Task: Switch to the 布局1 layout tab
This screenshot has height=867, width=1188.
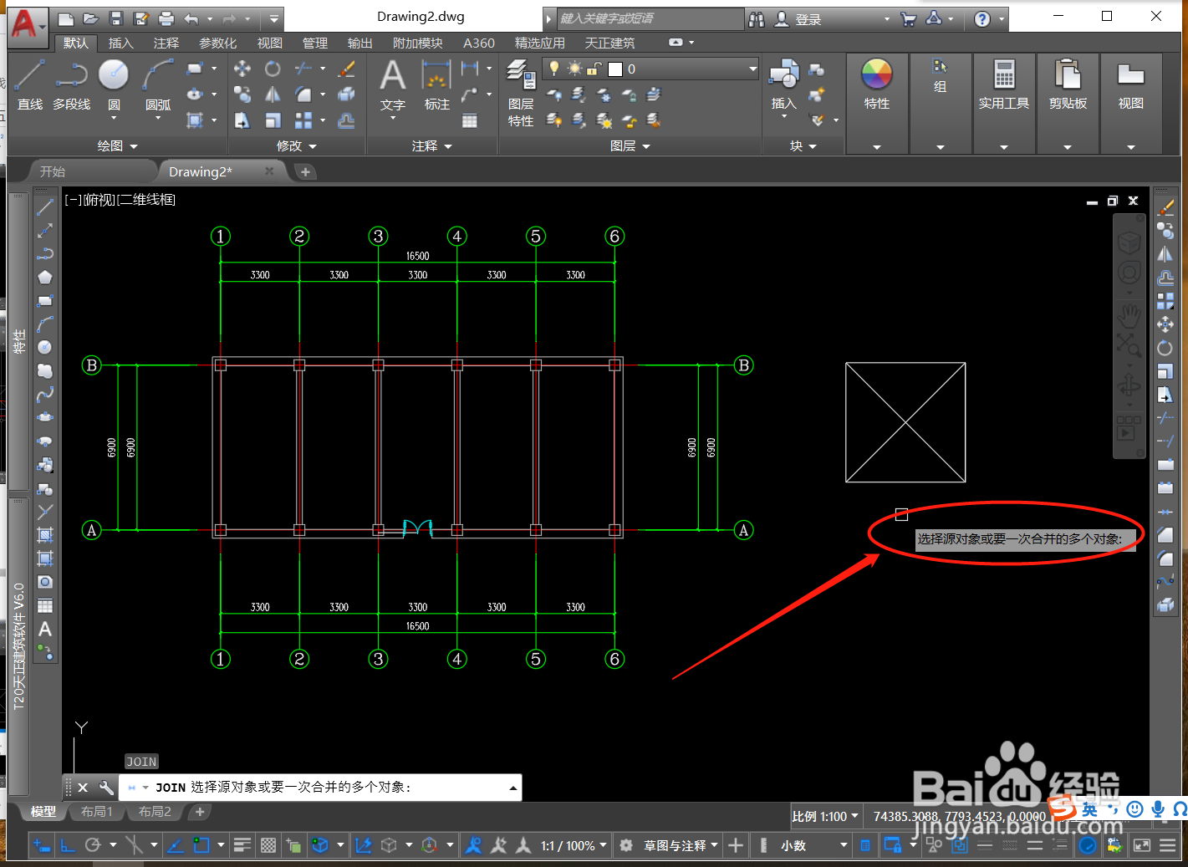Action: point(96,811)
